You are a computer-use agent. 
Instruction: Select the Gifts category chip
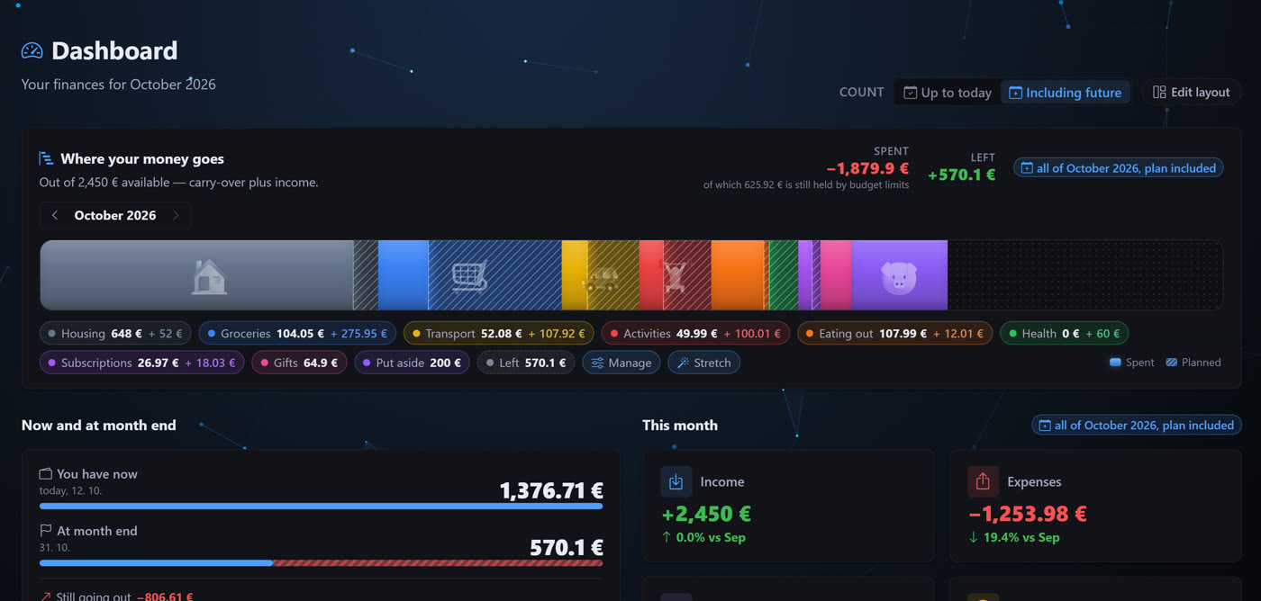point(299,363)
